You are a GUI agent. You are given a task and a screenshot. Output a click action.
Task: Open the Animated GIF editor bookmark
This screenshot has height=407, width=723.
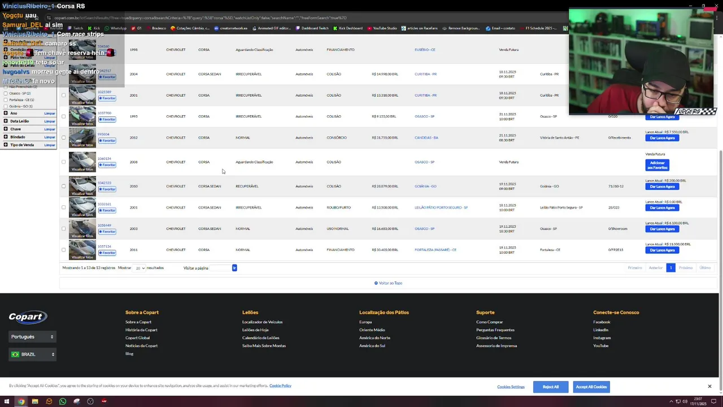pyautogui.click(x=272, y=28)
